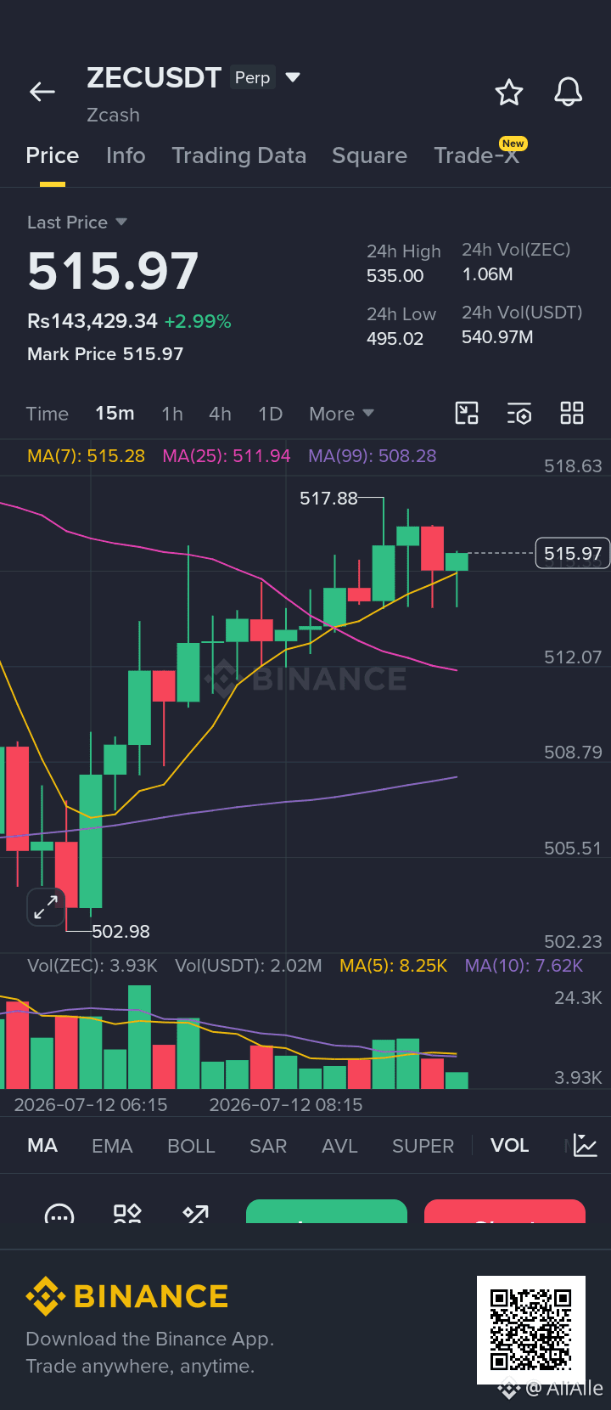Screen dimensions: 611x1410
Task: Tap the 24h Vol(ZEC) 1.06M value
Action: click(487, 274)
